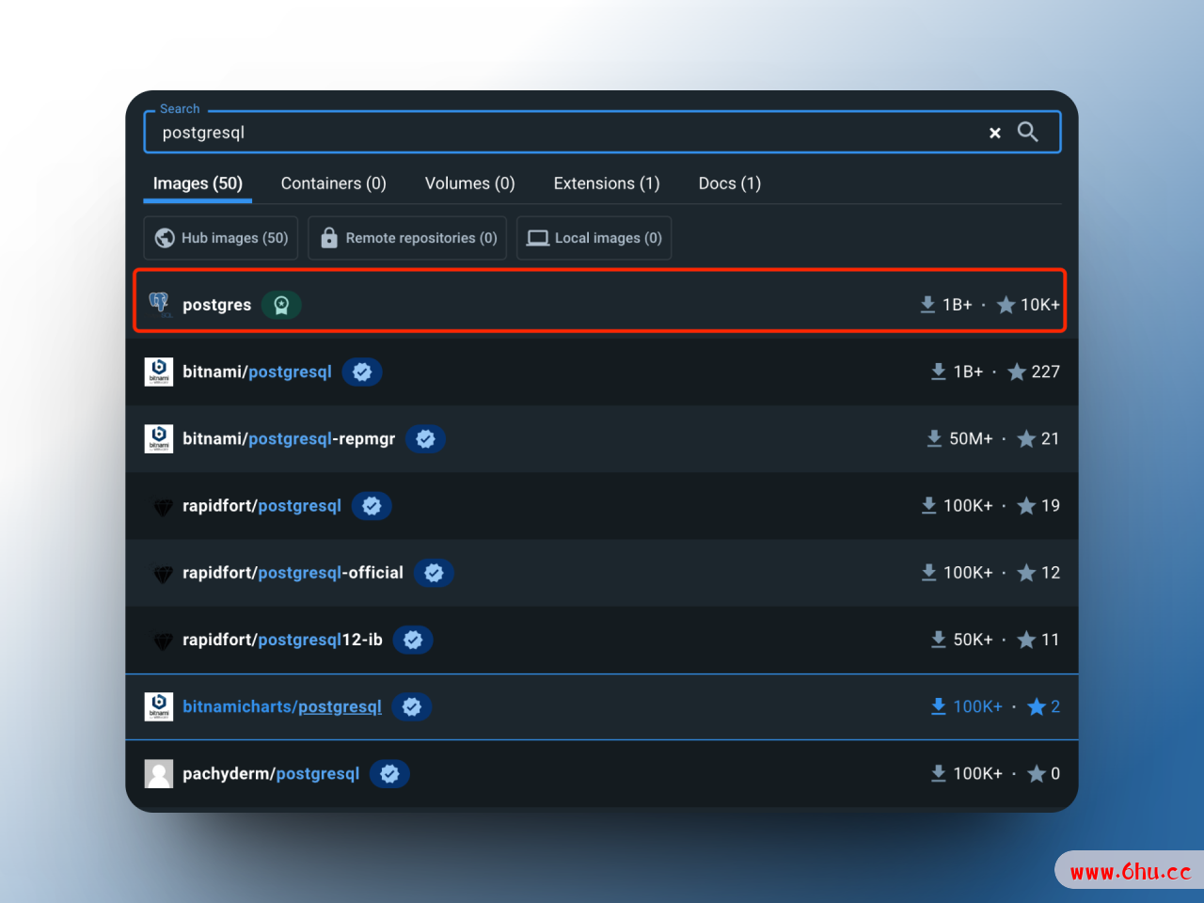This screenshot has width=1204, height=903.
Task: Select the pachyderm/postgresql result
Action: (x=271, y=774)
